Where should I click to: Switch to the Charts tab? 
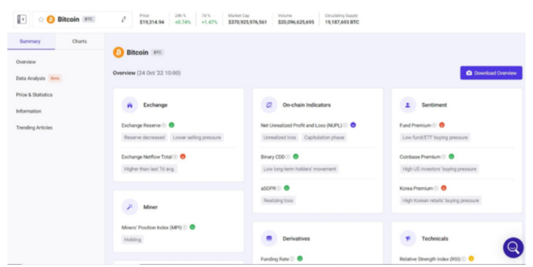click(x=80, y=41)
